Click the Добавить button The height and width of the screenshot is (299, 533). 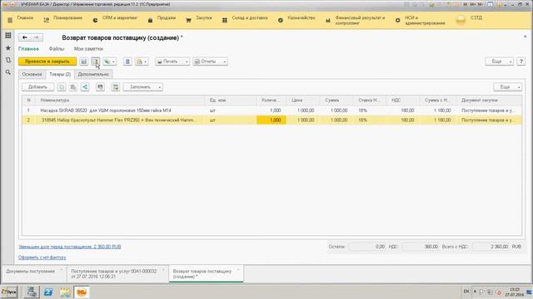point(37,87)
